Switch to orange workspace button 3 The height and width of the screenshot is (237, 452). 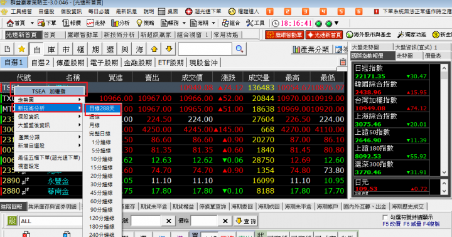[x=305, y=11]
